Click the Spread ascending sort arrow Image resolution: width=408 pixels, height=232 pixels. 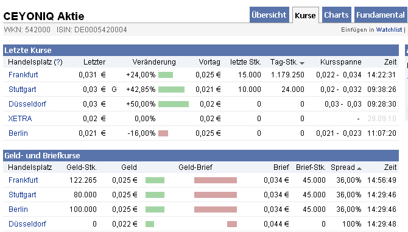(x=359, y=169)
